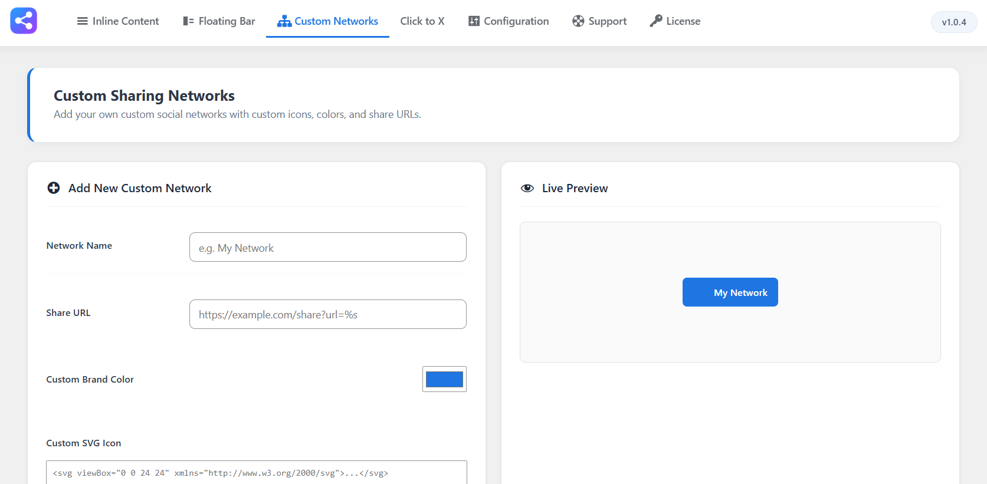The width and height of the screenshot is (987, 484).
Task: Click the plus icon beside Add New Custom Network
Action: click(x=54, y=188)
